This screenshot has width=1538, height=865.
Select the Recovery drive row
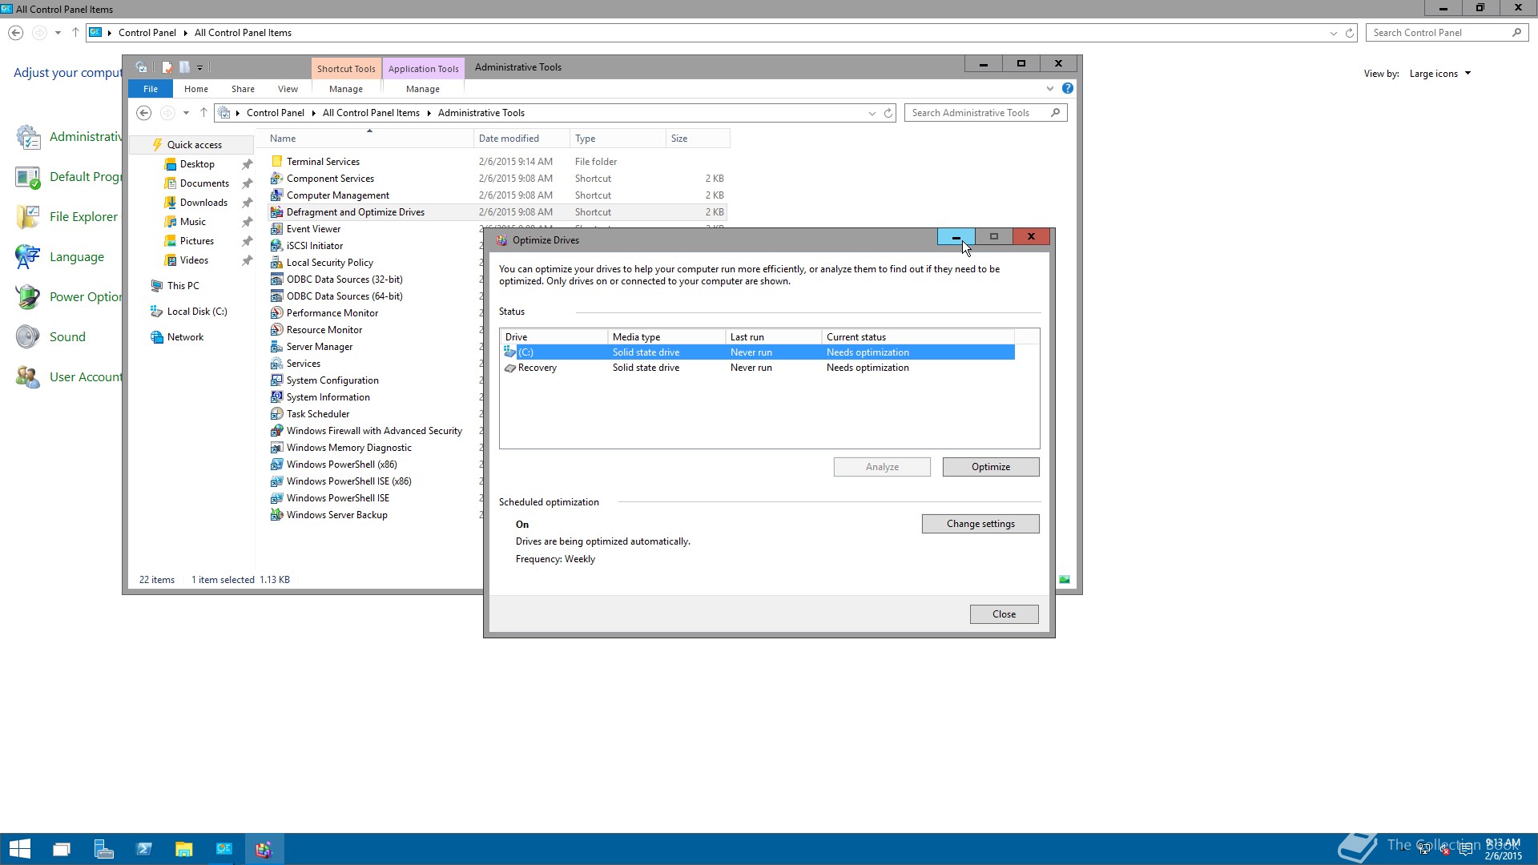[758, 368]
